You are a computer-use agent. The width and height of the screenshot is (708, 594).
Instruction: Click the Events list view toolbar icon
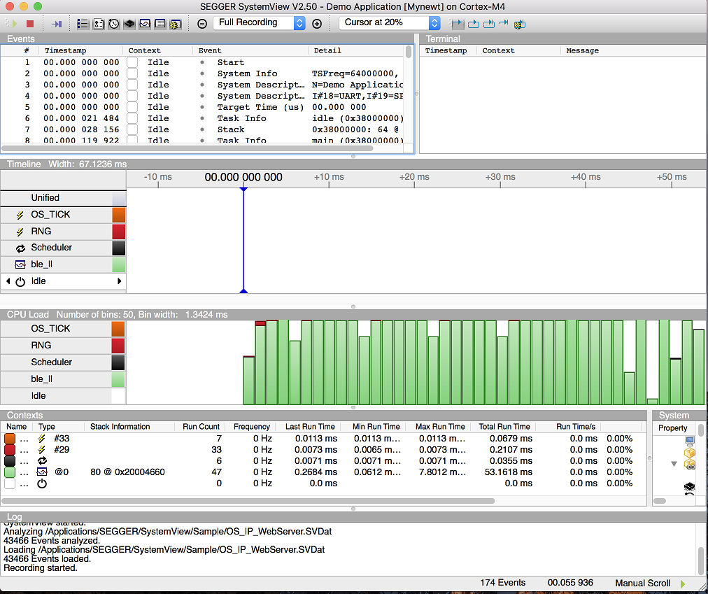[83, 24]
